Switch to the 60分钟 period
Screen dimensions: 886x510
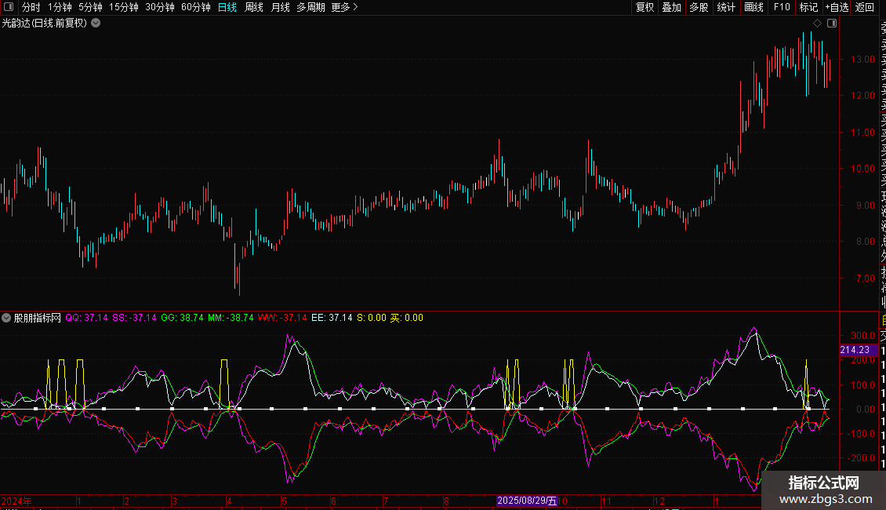pos(195,7)
